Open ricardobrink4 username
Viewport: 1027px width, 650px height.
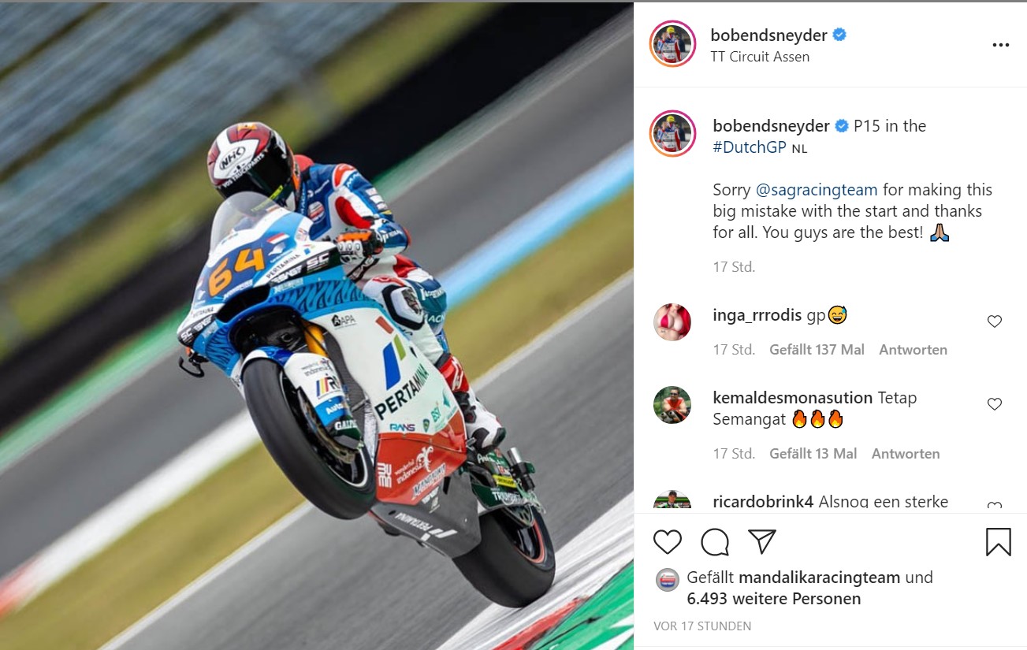[763, 502]
